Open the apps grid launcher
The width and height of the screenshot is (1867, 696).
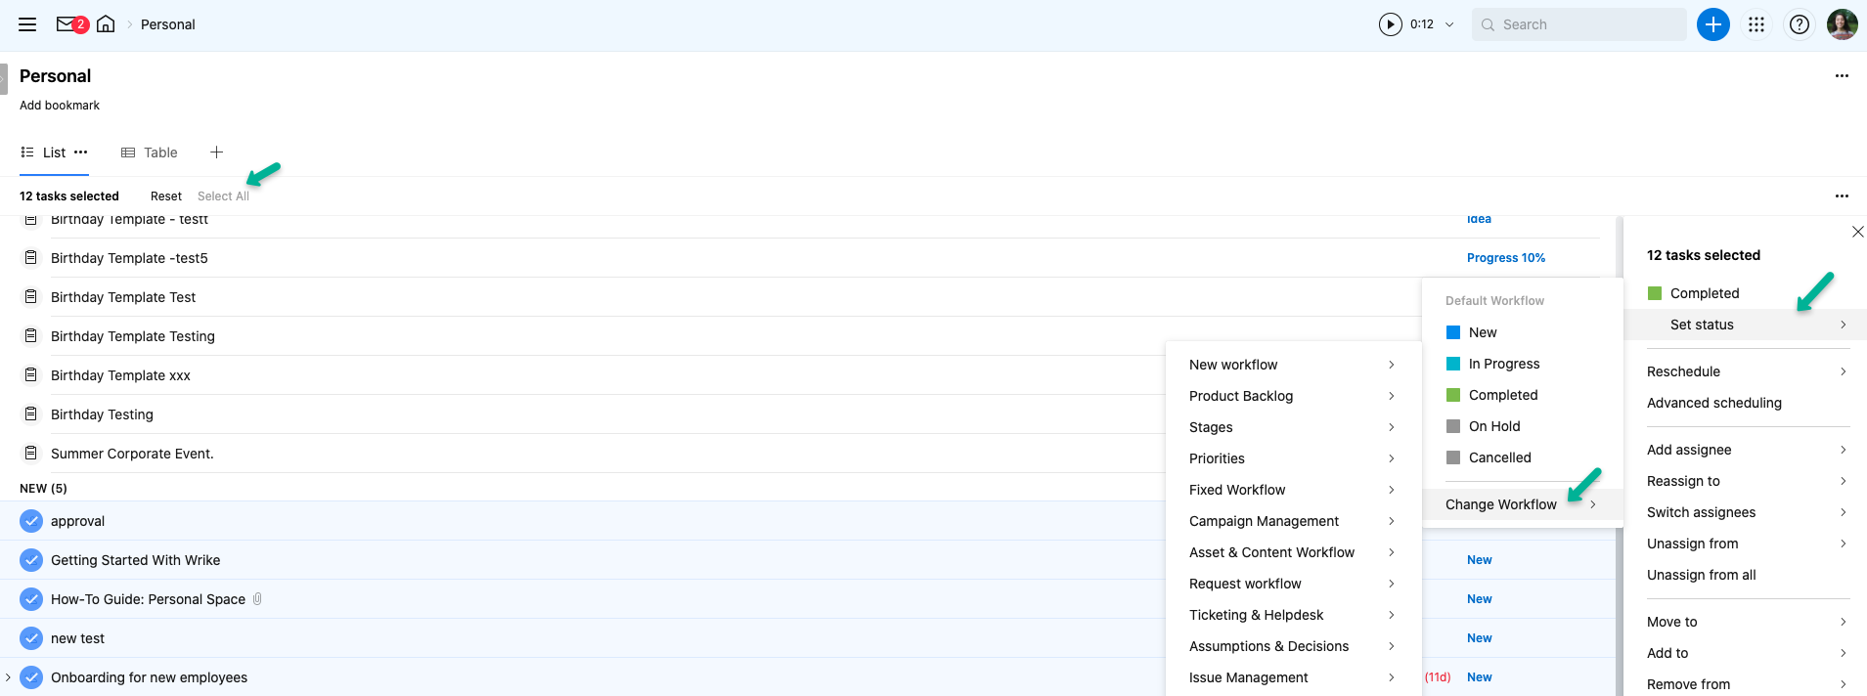pos(1756,24)
